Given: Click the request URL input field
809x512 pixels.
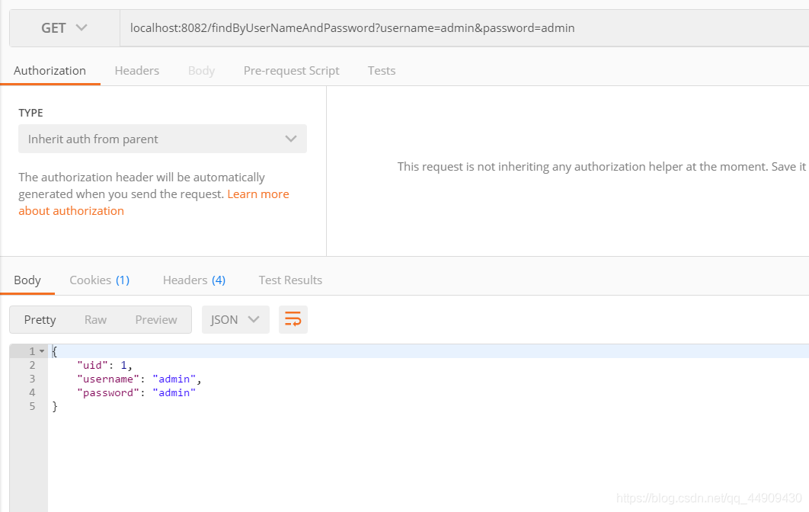Looking at the screenshot, I should 465,28.
